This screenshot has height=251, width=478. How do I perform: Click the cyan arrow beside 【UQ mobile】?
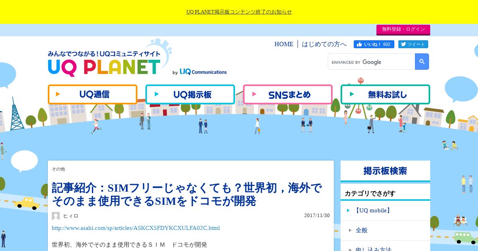point(348,210)
